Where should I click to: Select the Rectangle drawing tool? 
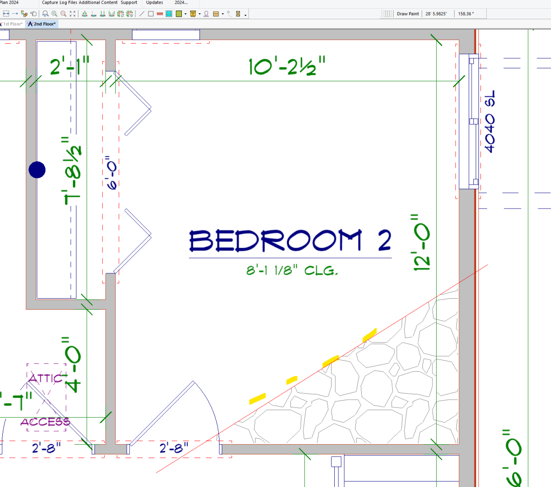point(151,14)
